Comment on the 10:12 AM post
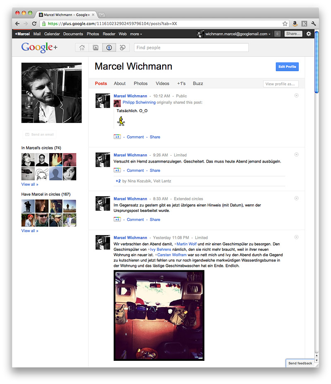The image size is (331, 384). pyautogui.click(x=135, y=137)
